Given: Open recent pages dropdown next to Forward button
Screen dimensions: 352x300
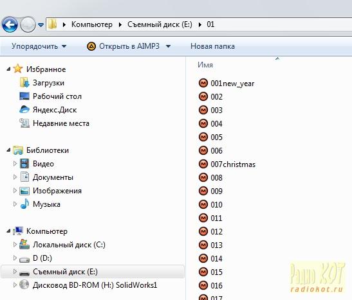Looking at the screenshot, I should tap(41, 24).
